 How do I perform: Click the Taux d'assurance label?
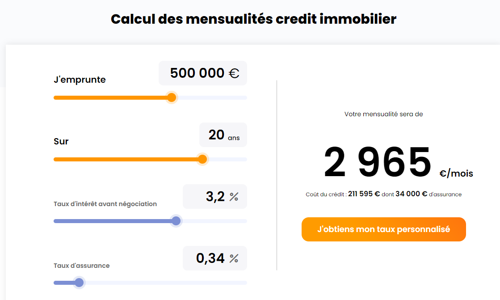(x=81, y=266)
